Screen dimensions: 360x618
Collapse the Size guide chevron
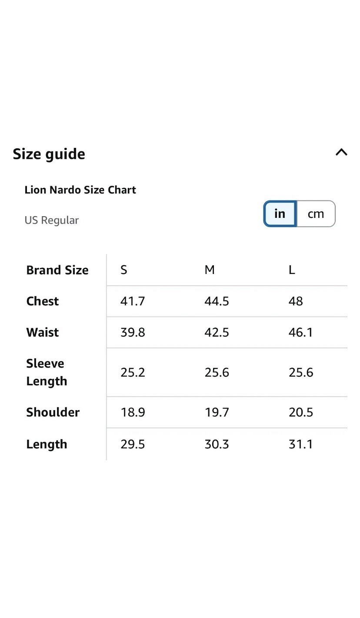coord(341,152)
